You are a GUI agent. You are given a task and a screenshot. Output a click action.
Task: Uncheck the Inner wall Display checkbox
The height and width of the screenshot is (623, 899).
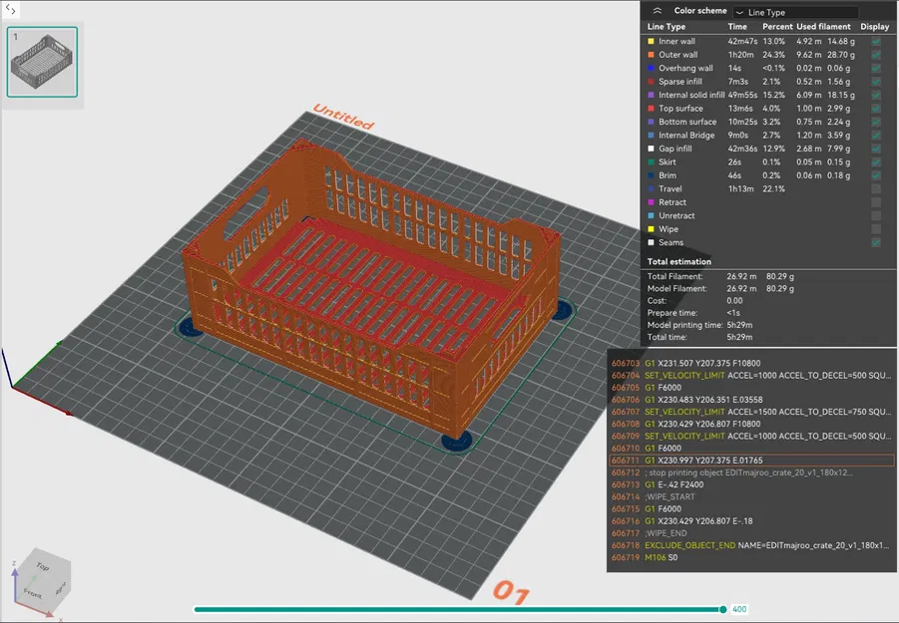point(877,40)
